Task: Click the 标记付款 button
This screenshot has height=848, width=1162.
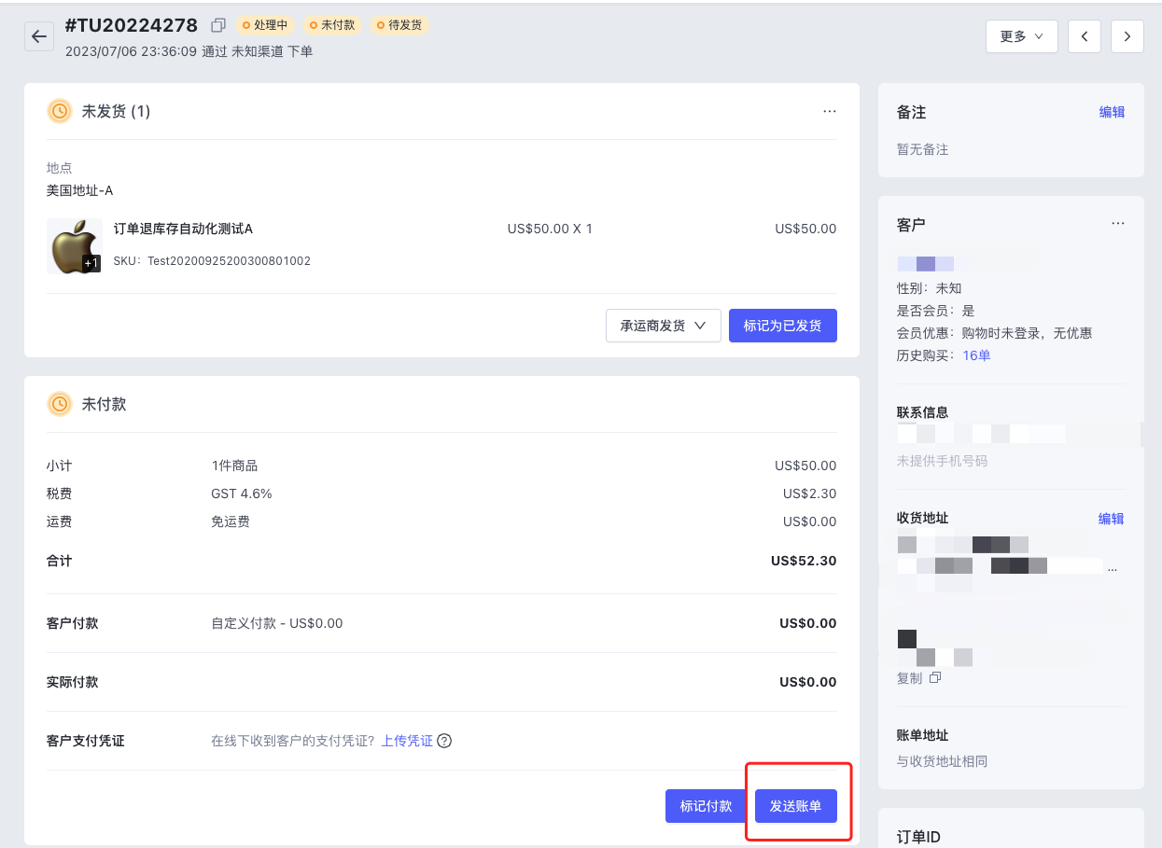Action: (706, 805)
